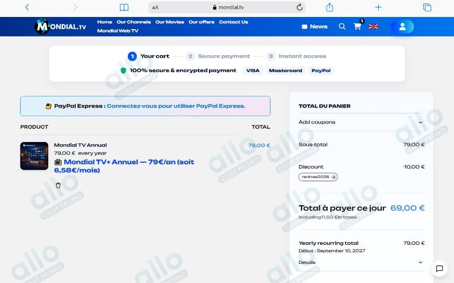Click the Discount -10,00 € value
Screen dimensions: 454x283
click(414, 167)
